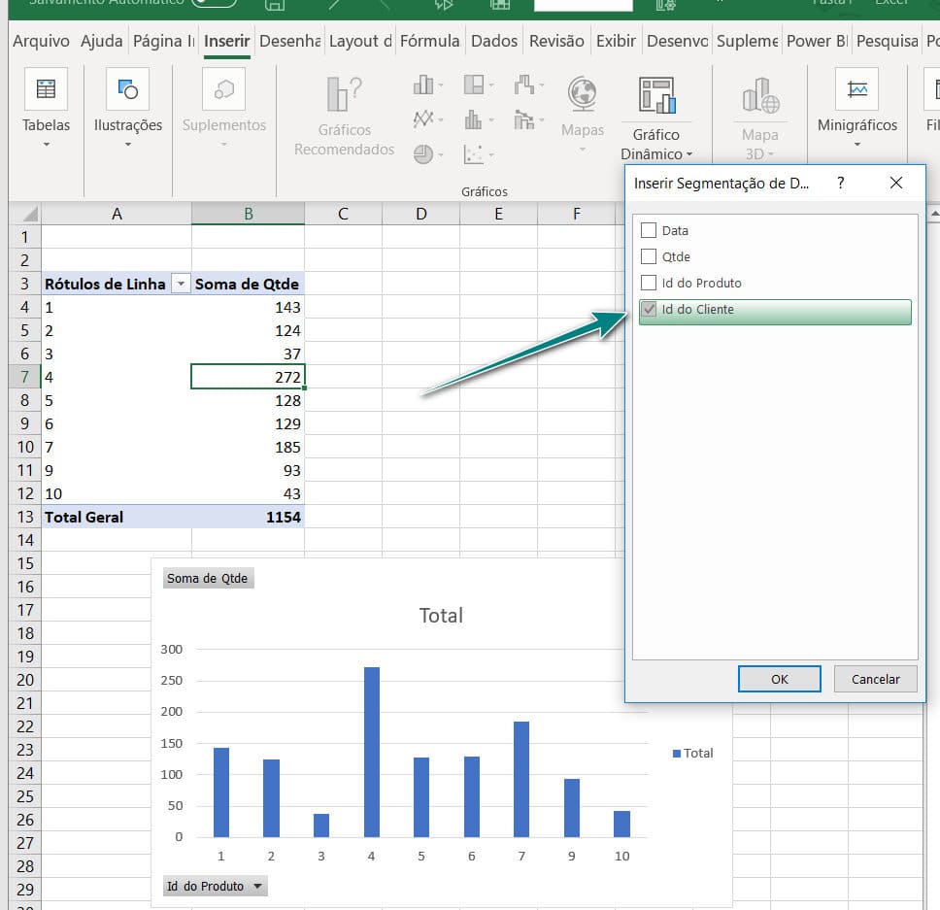Click OK in the segmentation dialog
This screenshot has width=940, height=910.
[780, 679]
